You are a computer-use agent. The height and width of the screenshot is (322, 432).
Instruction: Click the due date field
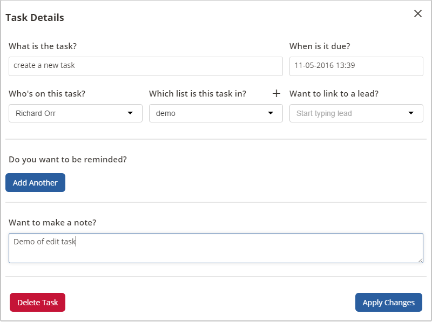[356, 66]
